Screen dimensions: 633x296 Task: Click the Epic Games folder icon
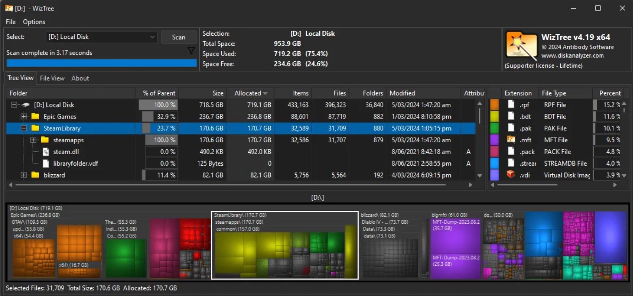point(35,117)
